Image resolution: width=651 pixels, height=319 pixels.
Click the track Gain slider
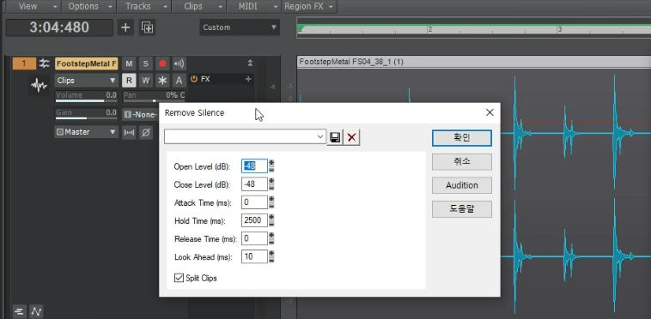(x=87, y=114)
